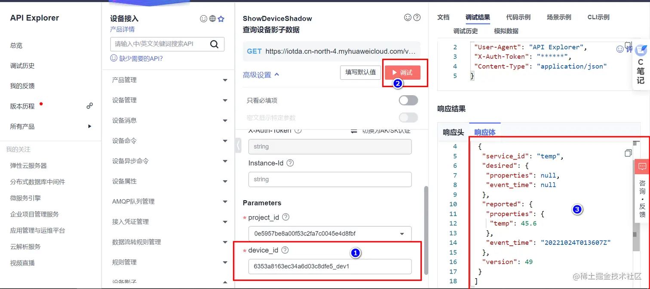The width and height of the screenshot is (650, 289).
Task: Open the C笔记 notes widget
Action: tap(641, 65)
